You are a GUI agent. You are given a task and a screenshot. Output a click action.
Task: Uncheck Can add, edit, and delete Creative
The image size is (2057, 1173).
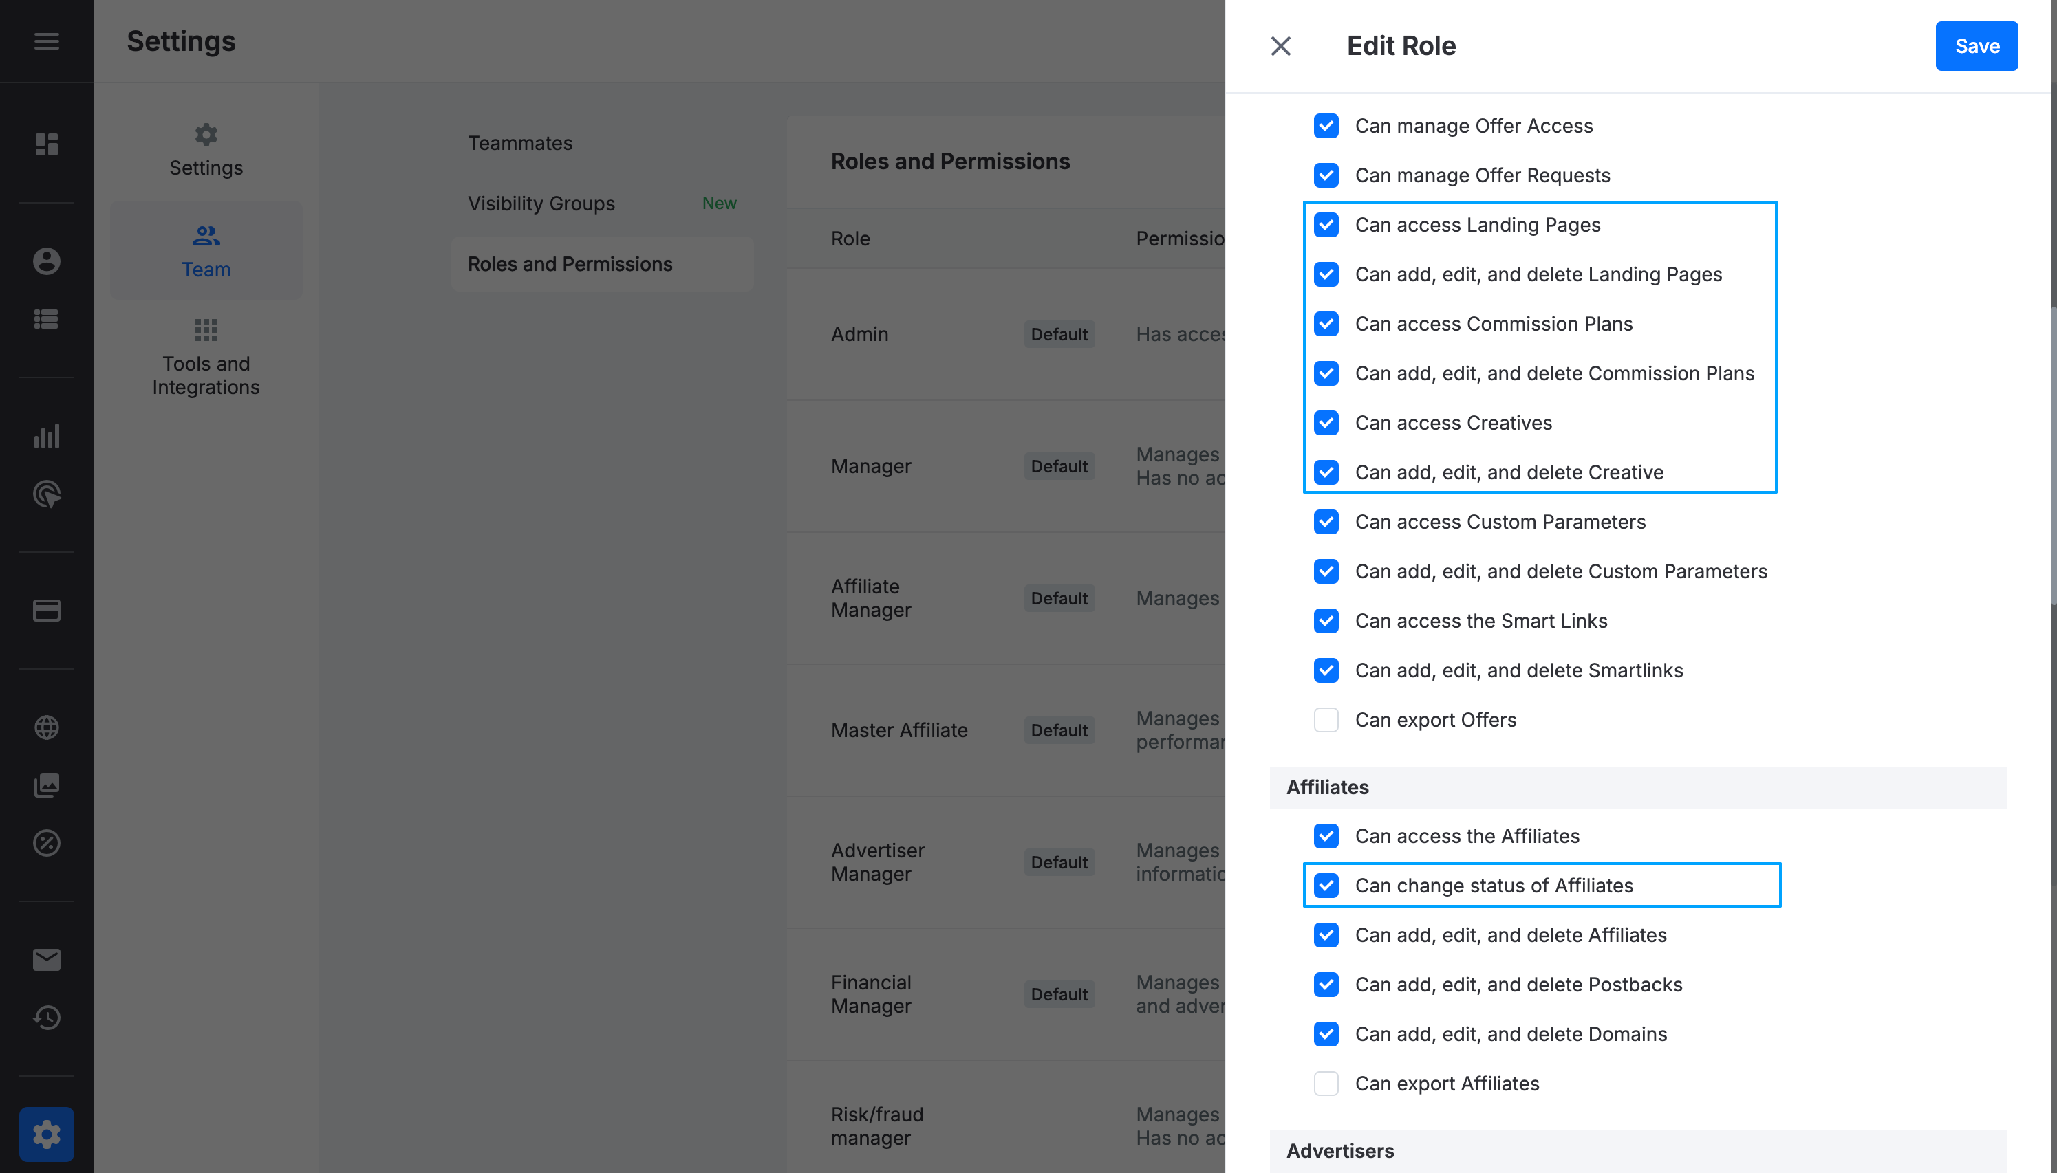click(x=1326, y=472)
